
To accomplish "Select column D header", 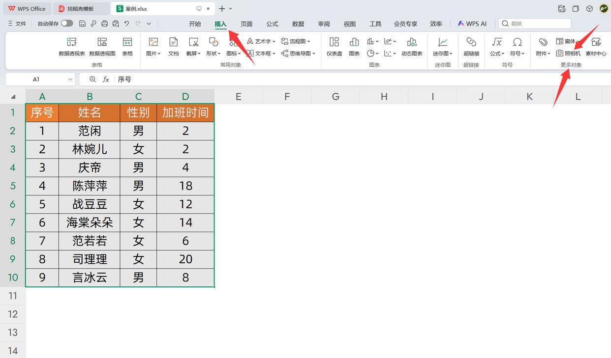I will (185, 97).
